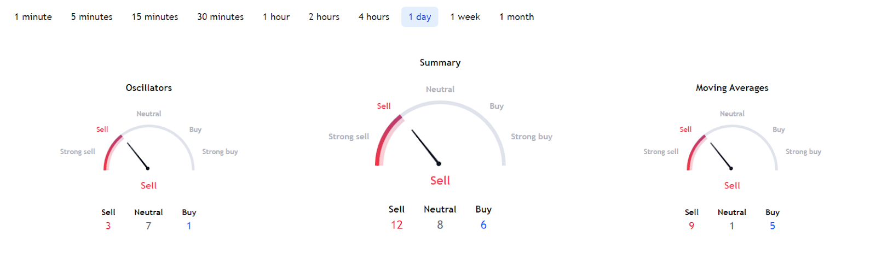Switch to the 5 minutes timeframe

[x=91, y=17]
